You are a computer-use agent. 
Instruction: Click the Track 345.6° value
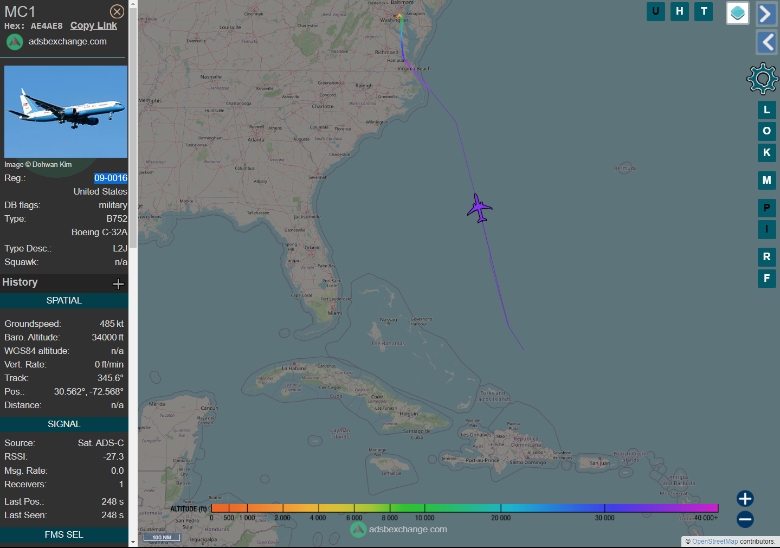point(111,378)
